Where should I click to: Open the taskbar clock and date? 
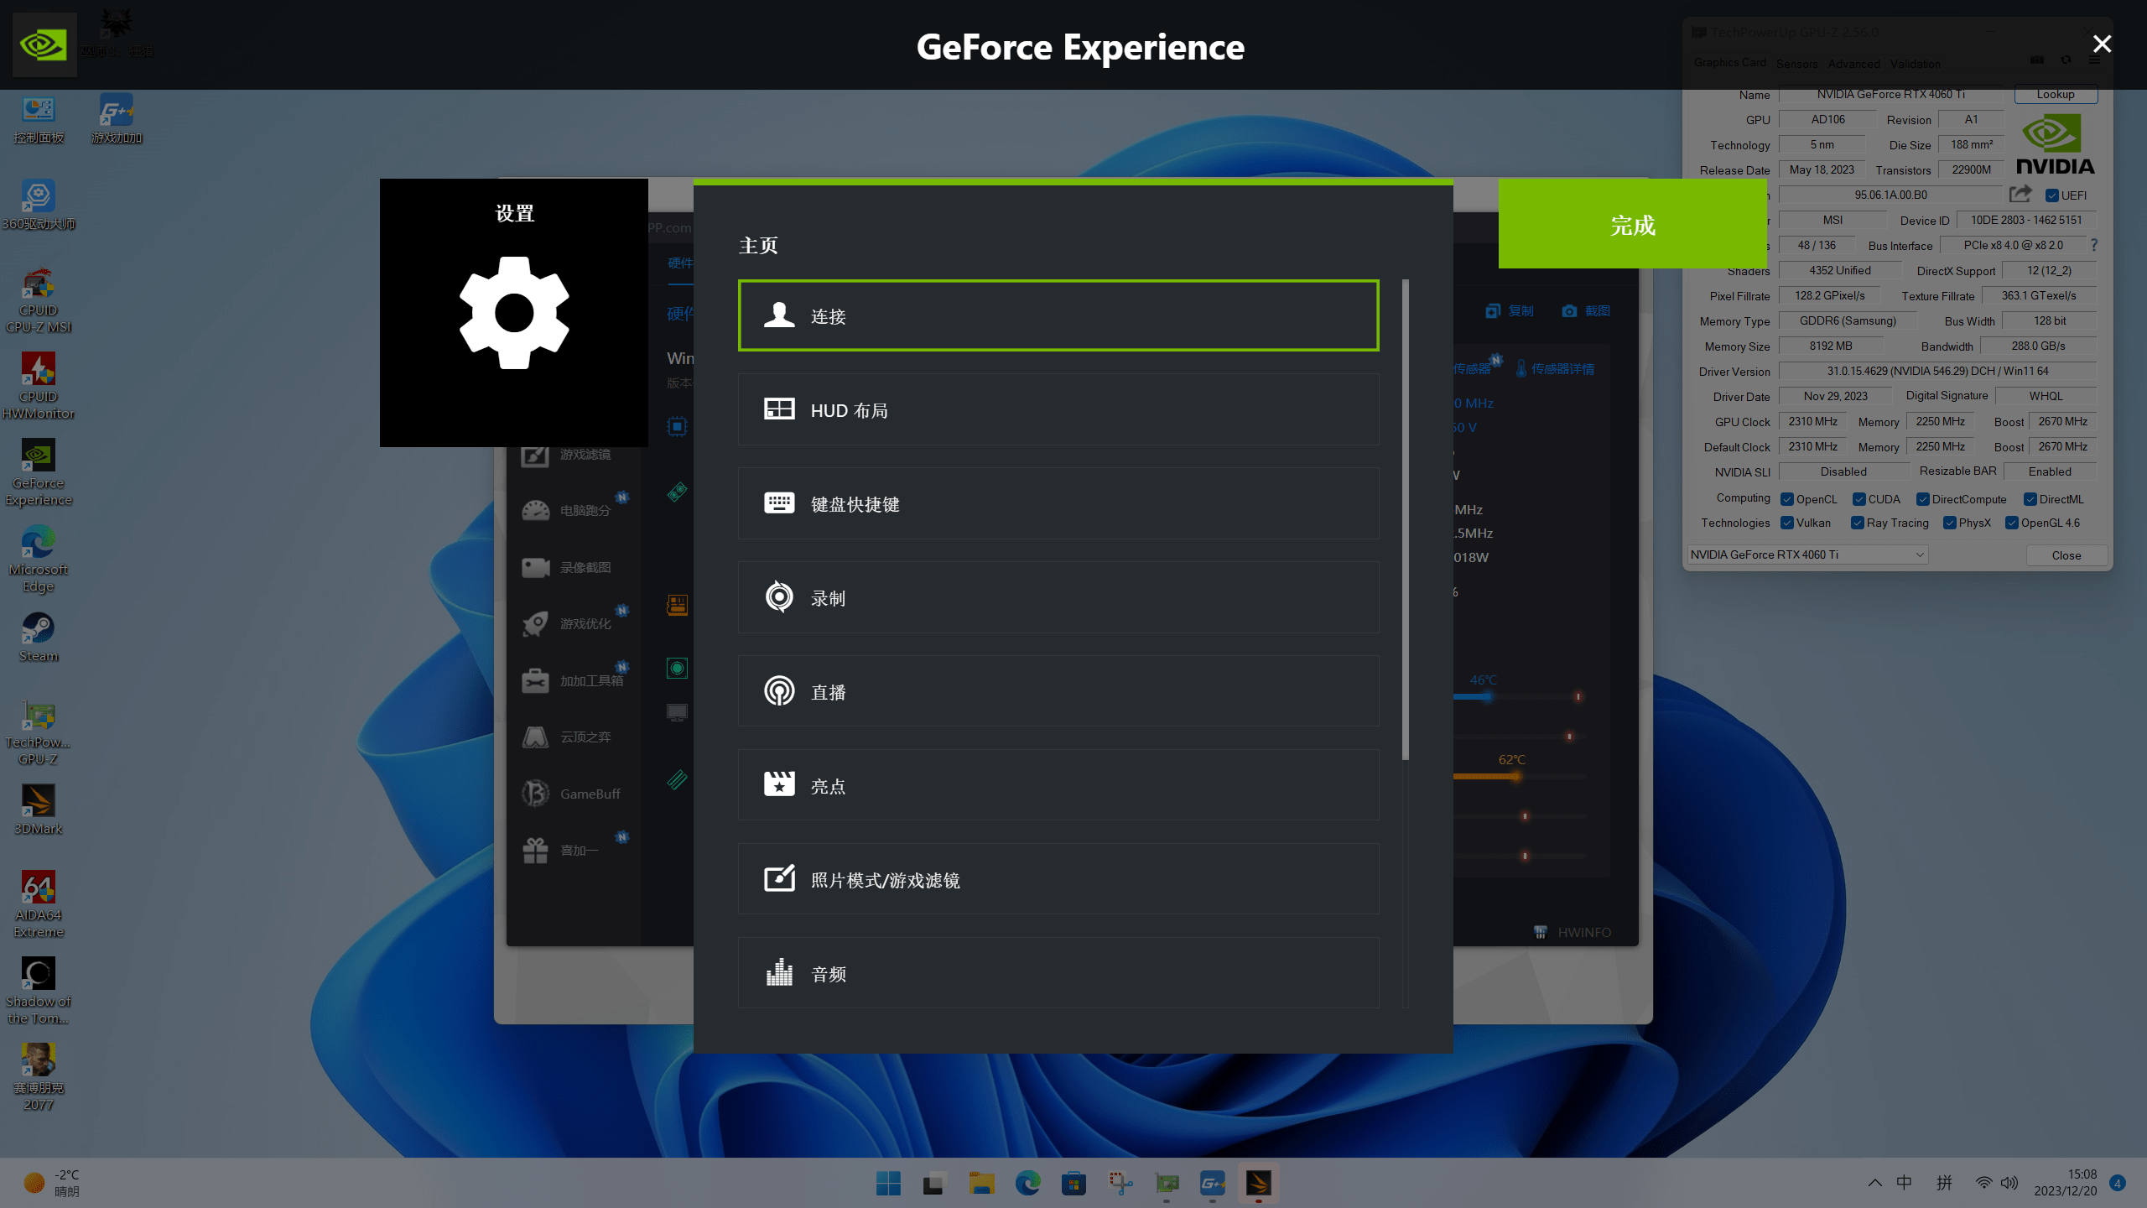click(x=2065, y=1183)
